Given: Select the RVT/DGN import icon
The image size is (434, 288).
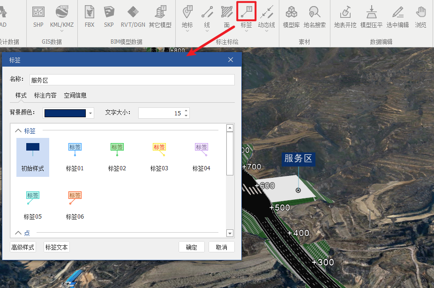Looking at the screenshot, I should tap(133, 12).
